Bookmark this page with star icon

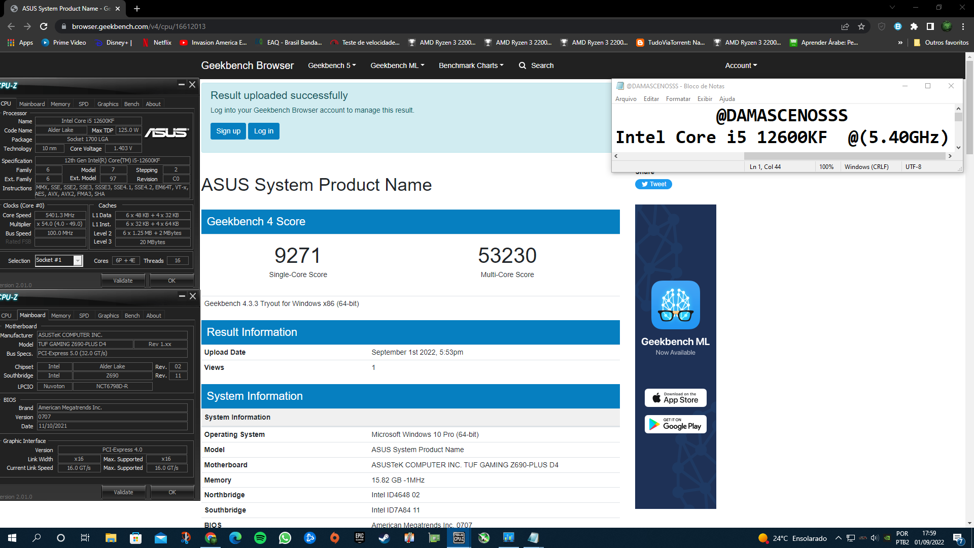pos(861,26)
